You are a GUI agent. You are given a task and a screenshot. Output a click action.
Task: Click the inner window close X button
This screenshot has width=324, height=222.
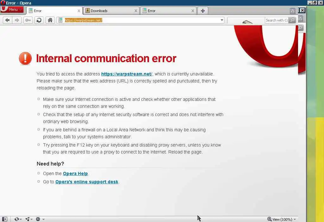[x=302, y=10]
